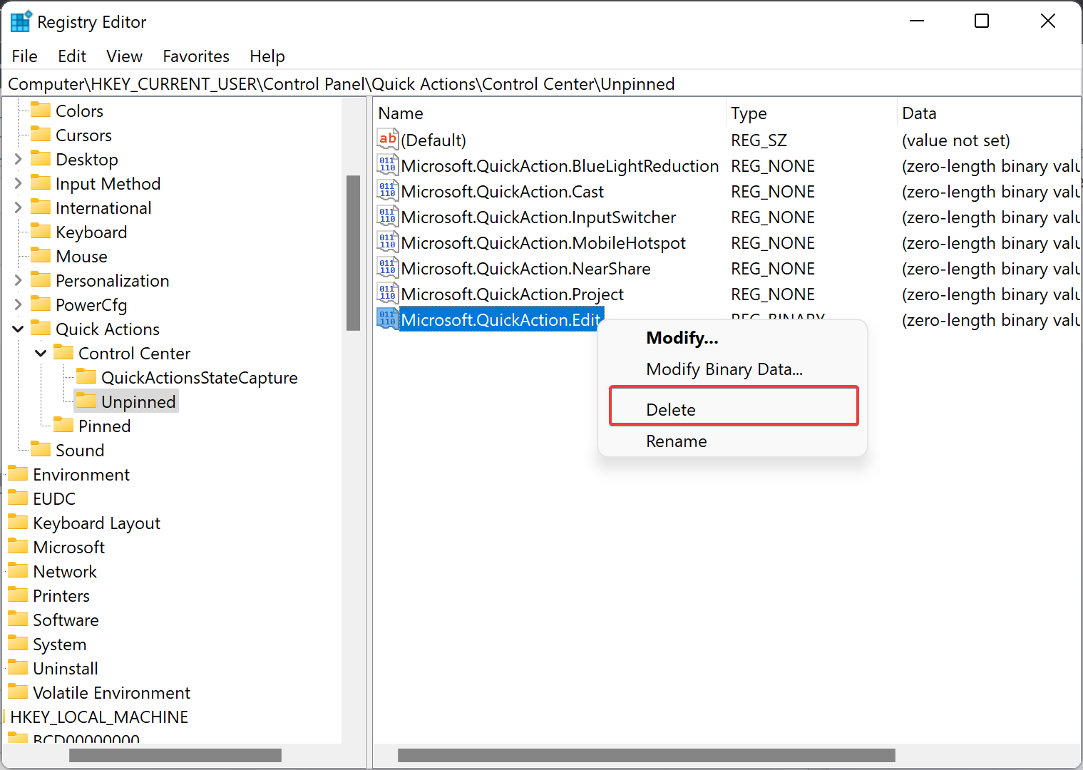Click the NearShare binary value icon
Viewport: 1083px width, 770px height.
coord(388,267)
